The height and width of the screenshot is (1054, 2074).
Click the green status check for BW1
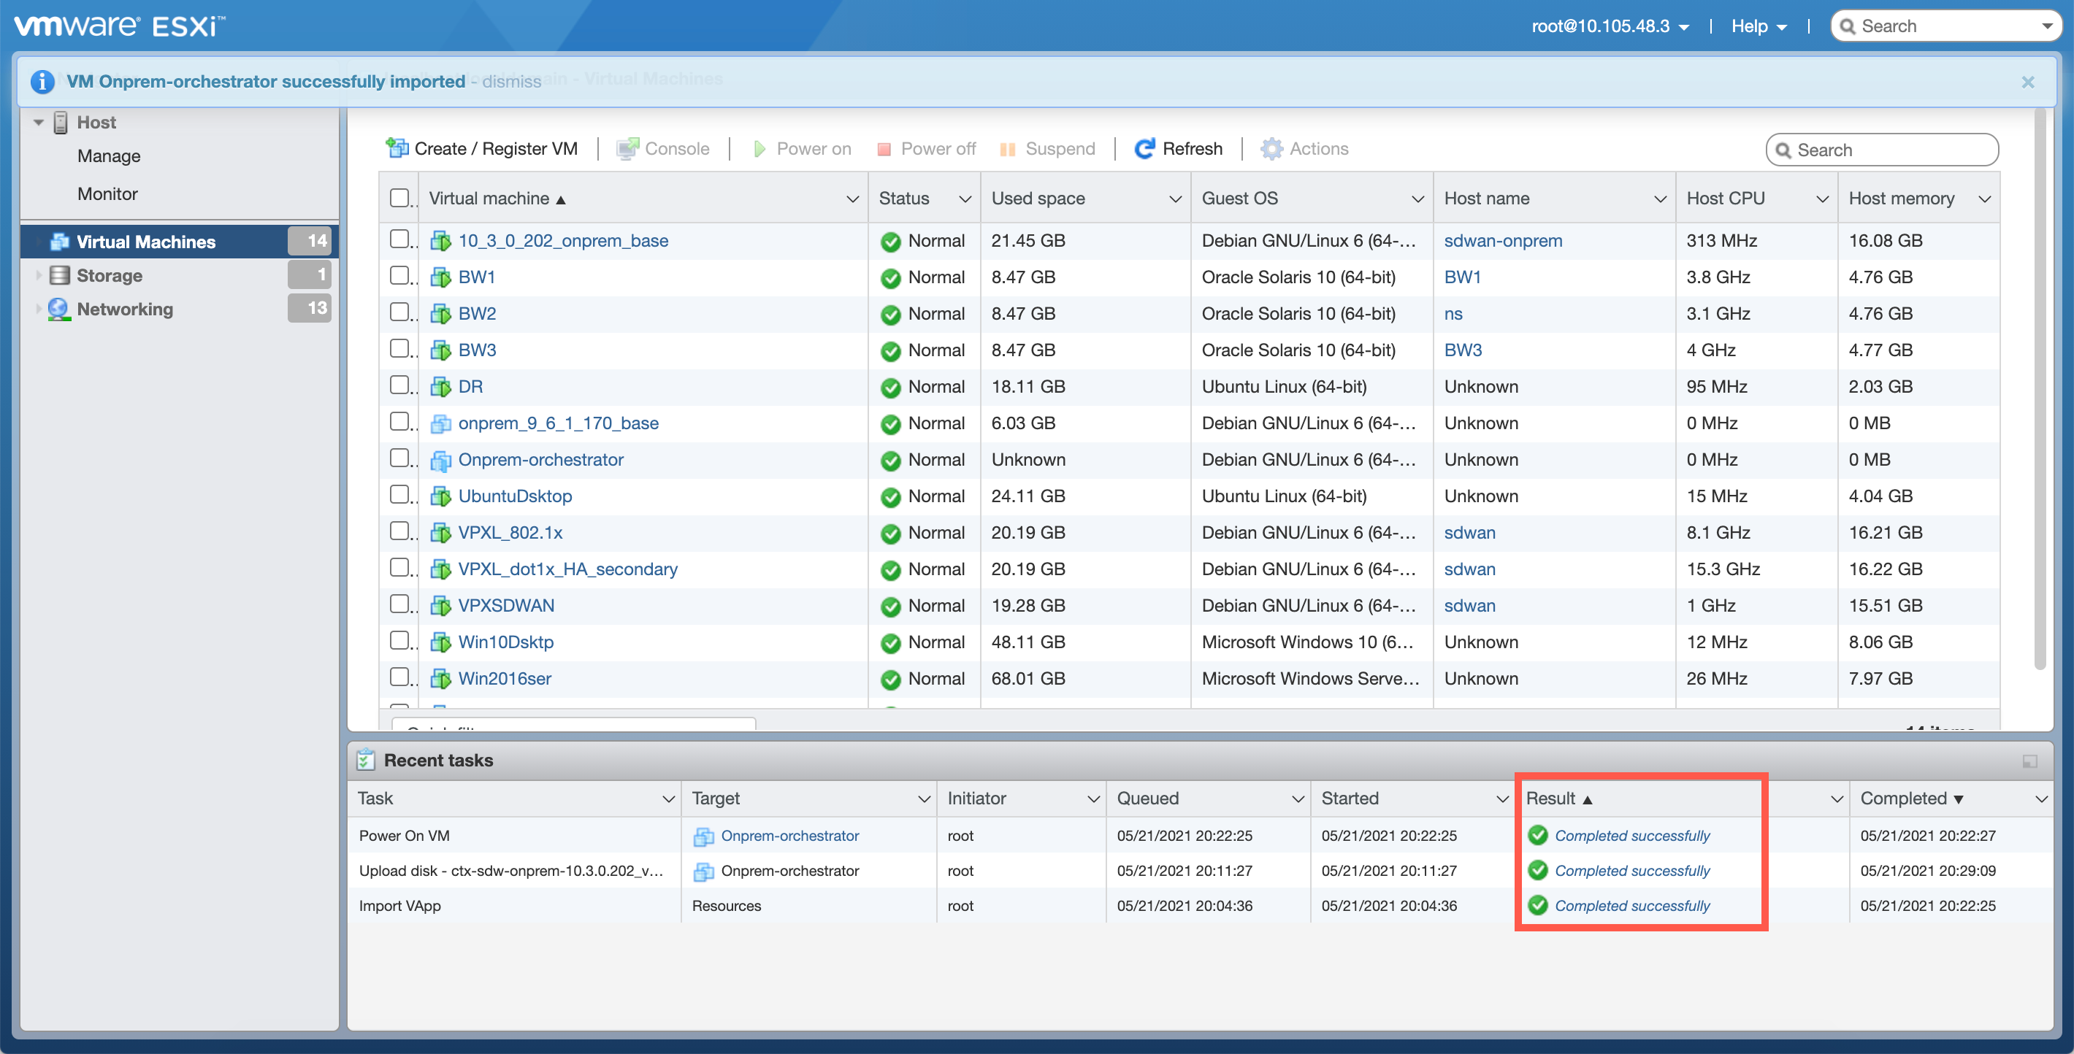click(889, 278)
